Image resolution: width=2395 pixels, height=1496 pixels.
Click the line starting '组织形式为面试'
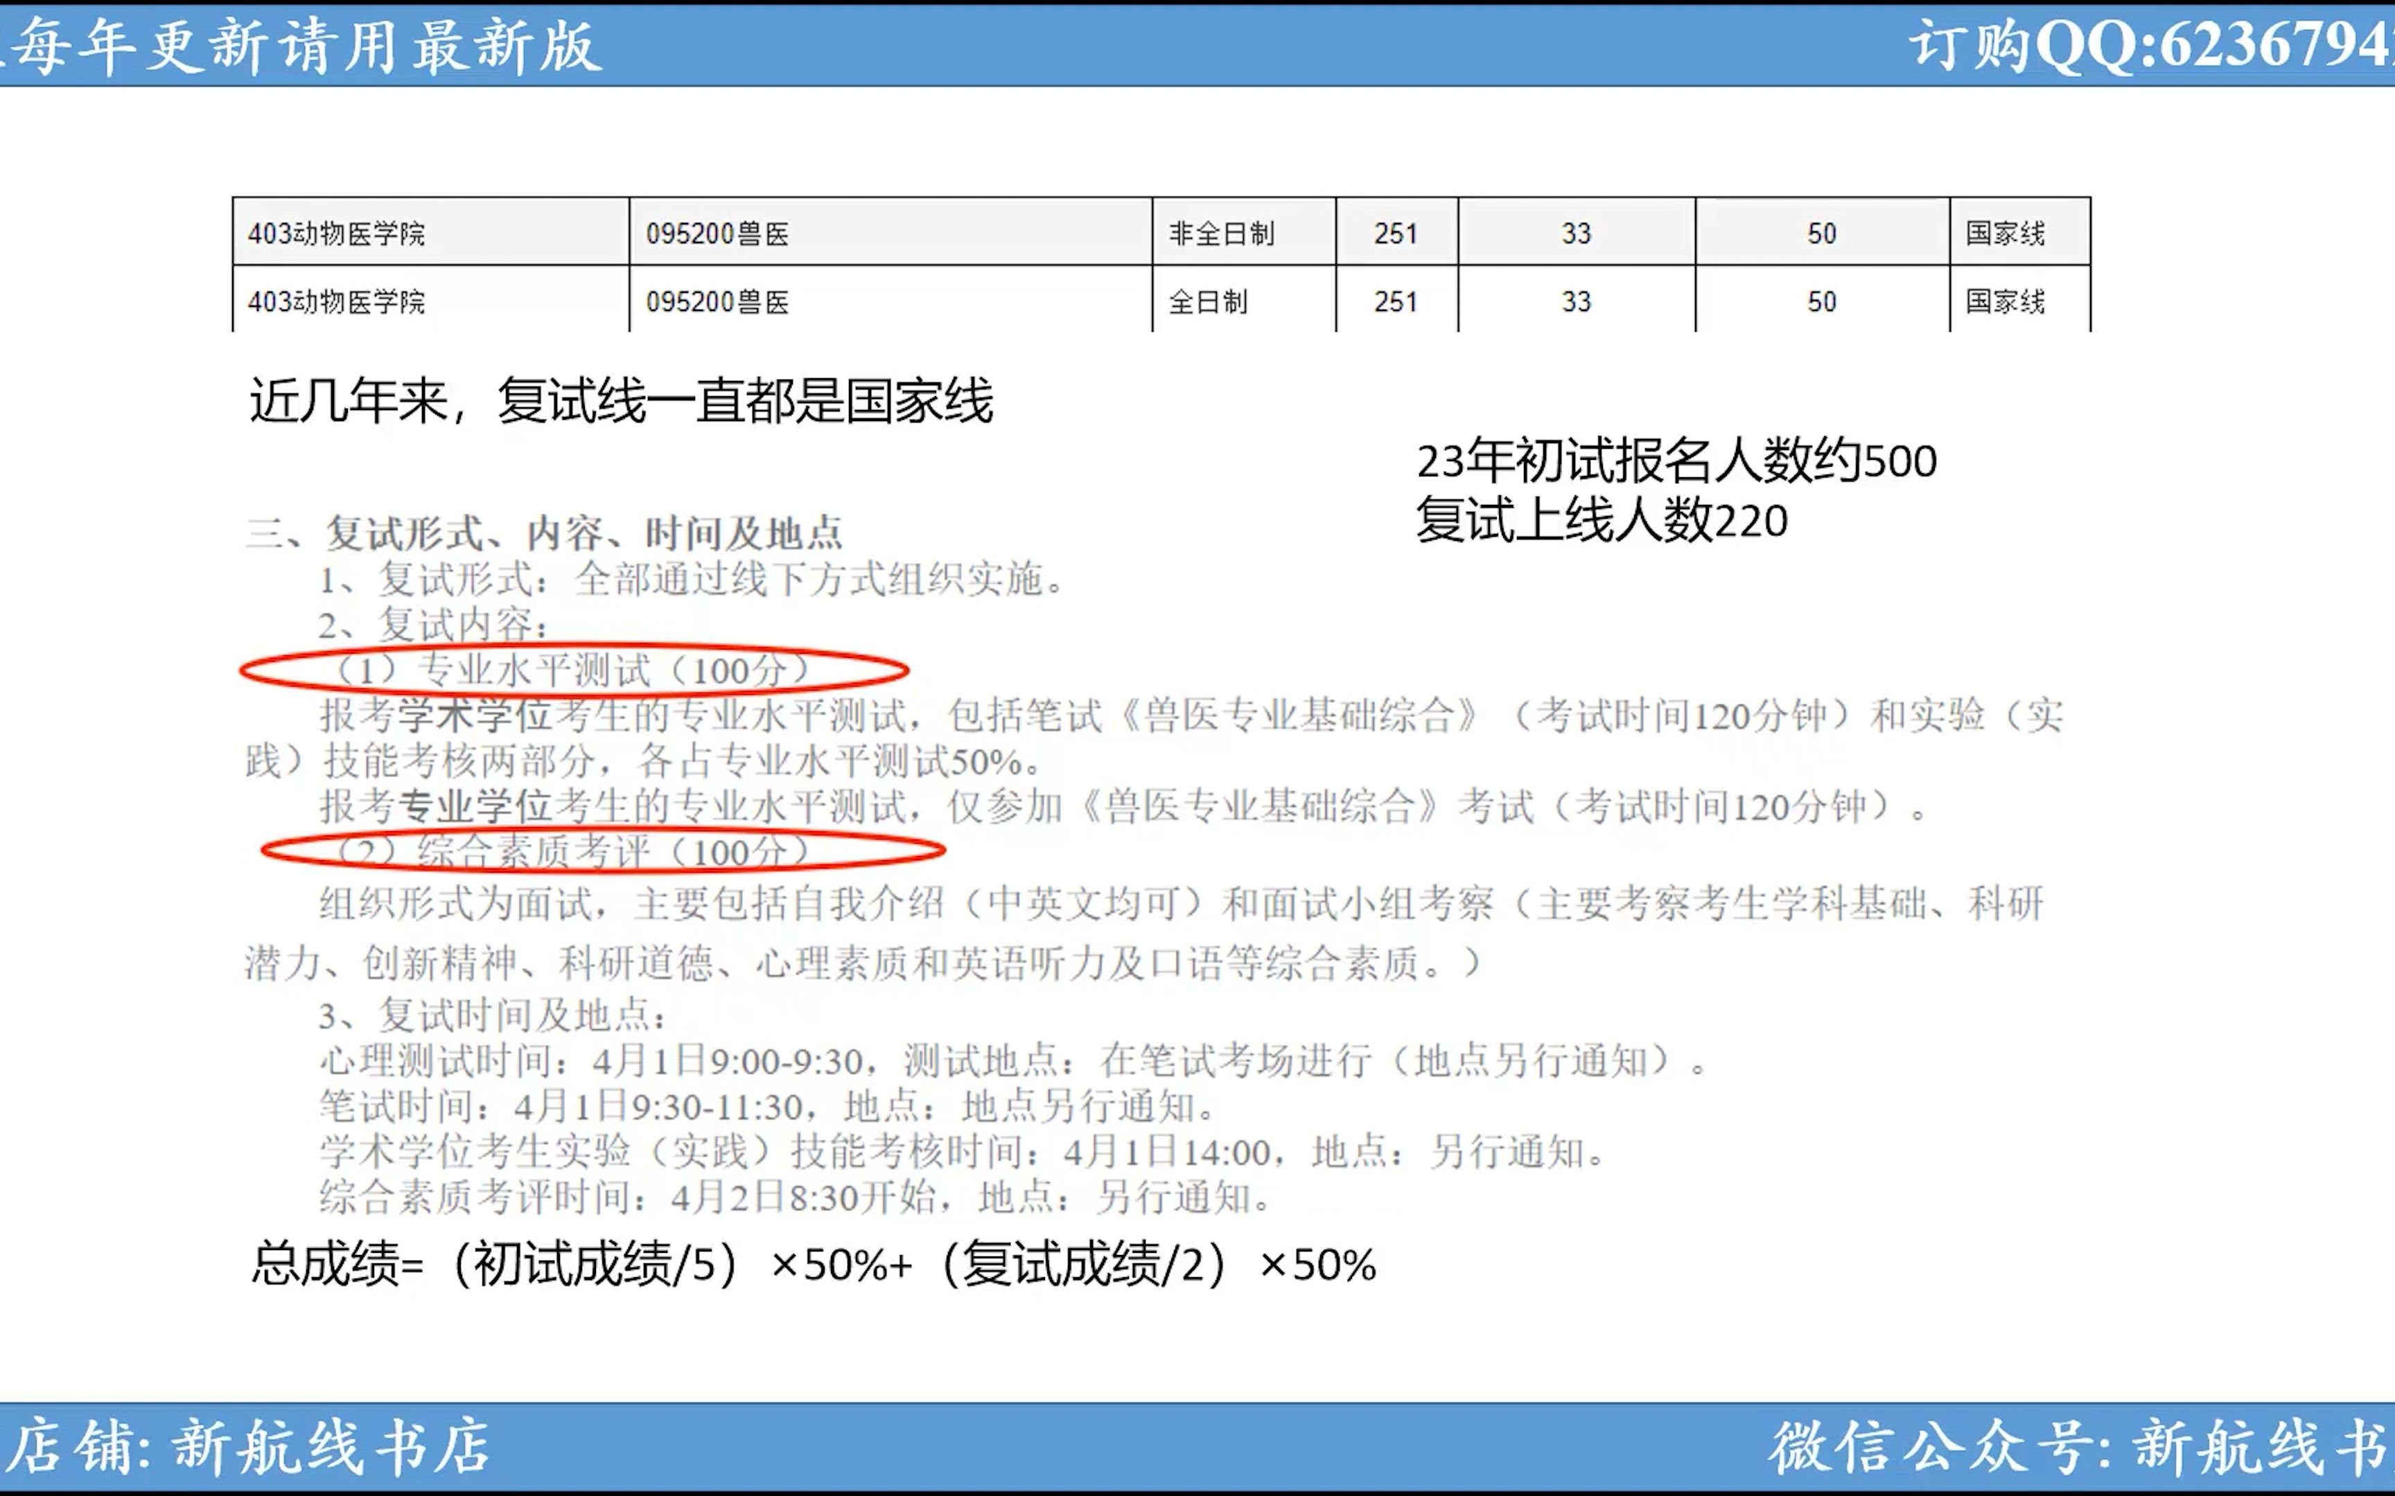coord(1182,903)
